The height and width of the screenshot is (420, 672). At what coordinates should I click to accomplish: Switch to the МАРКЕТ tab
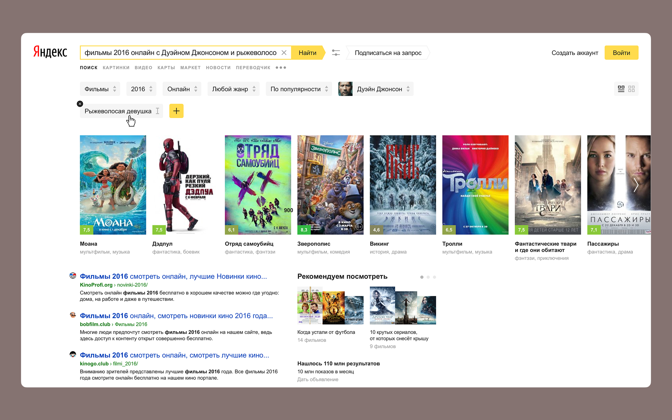(190, 68)
